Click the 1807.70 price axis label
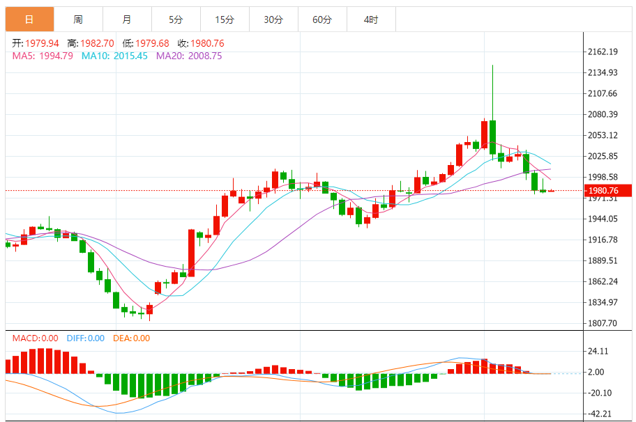 603,323
